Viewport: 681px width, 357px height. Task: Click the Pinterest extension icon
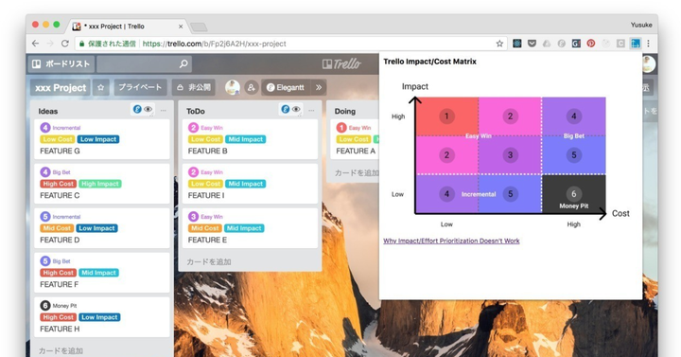pos(590,44)
